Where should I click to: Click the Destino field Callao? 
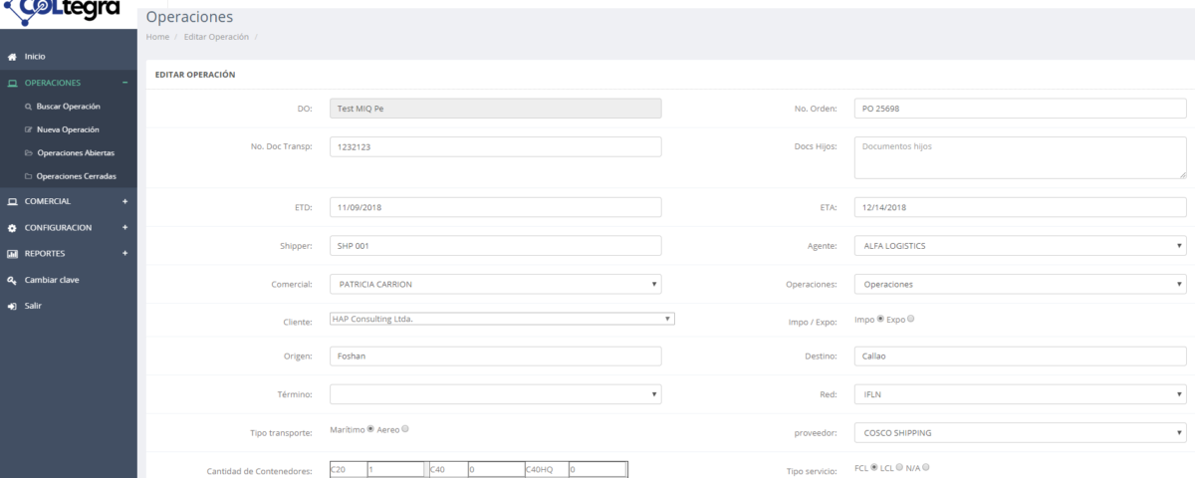point(1021,357)
